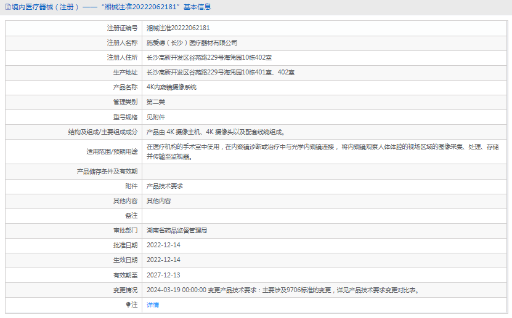
Task: Click the 变更情况 label
Action: click(126, 290)
